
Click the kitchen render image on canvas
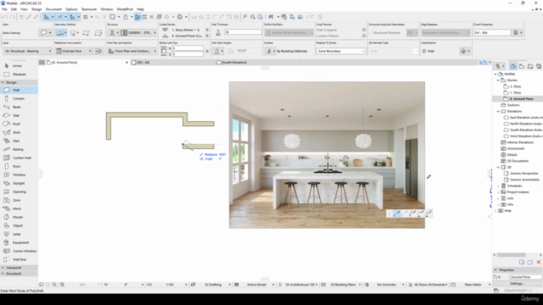[x=327, y=155]
